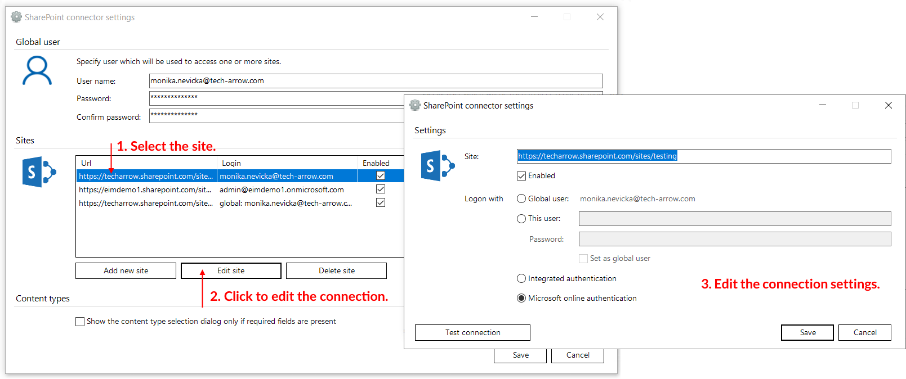
Task: Toggle the Set as global user checkbox
Action: coord(583,259)
